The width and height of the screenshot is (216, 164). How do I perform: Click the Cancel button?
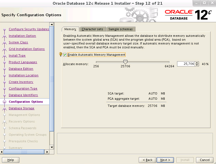coord(204,160)
